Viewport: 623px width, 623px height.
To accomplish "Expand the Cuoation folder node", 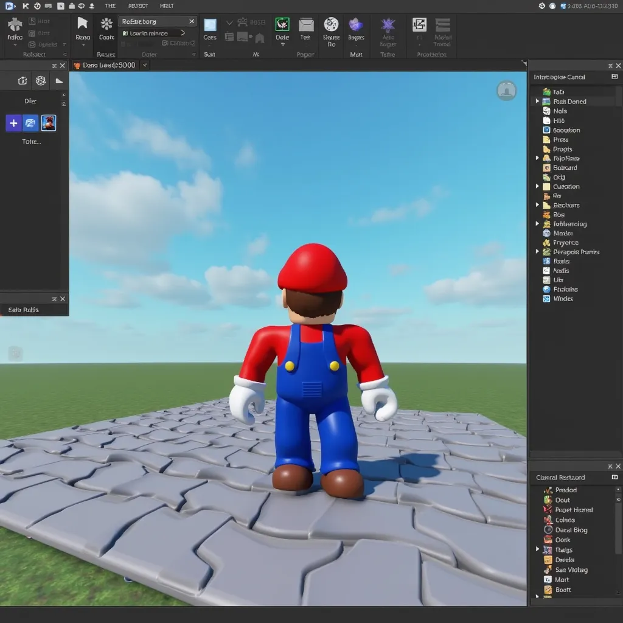I will click(x=537, y=186).
